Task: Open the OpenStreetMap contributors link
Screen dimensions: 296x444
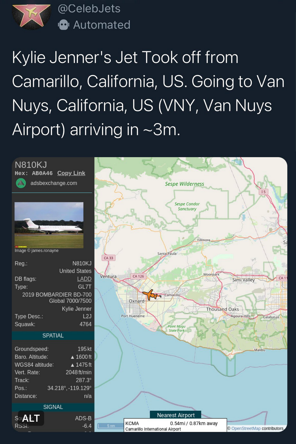Action: pyautogui.click(x=246, y=428)
